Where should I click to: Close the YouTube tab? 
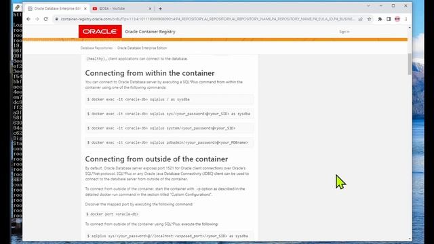point(150,9)
